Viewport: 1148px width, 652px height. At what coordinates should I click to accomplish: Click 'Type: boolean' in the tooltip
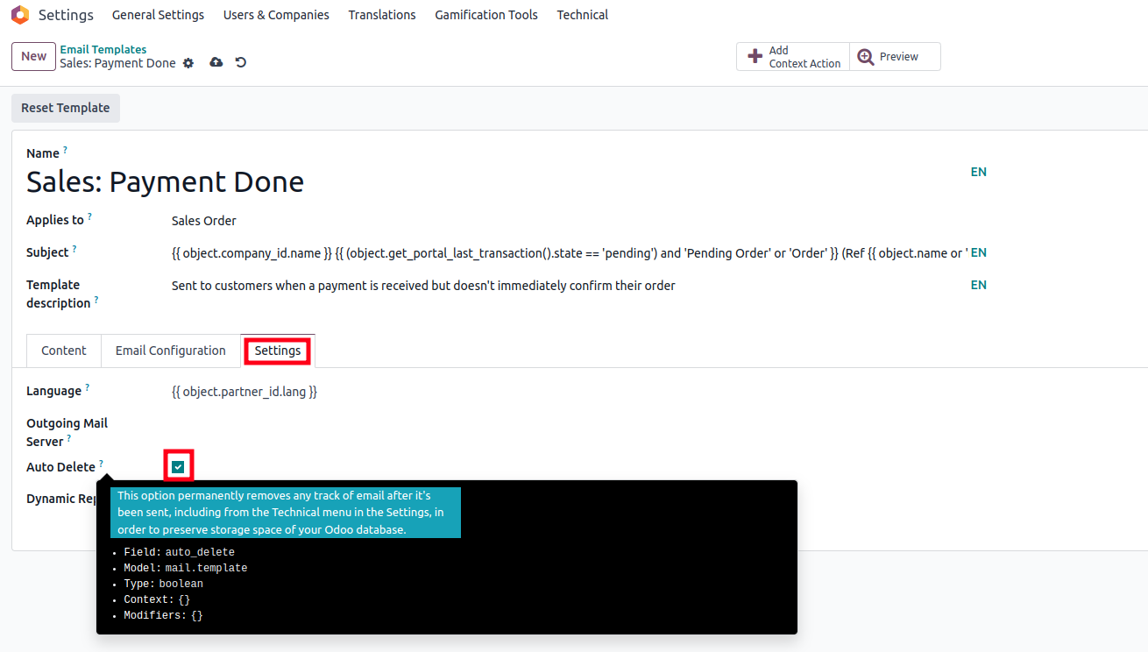pyautogui.click(x=163, y=584)
